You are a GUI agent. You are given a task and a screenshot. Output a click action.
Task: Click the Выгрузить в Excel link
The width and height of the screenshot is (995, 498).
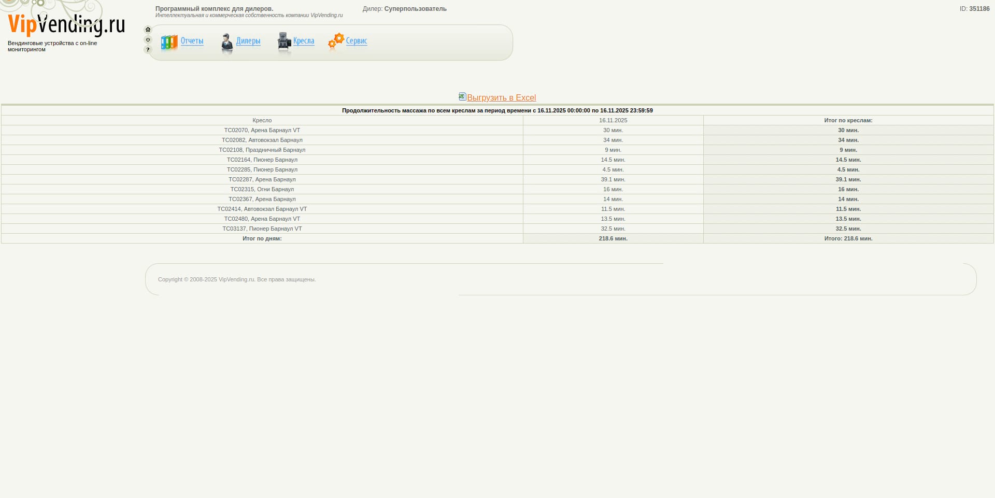coord(501,97)
